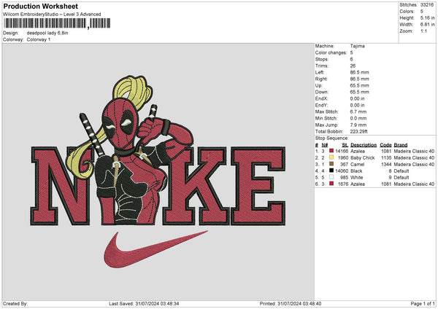This screenshot has height=309, width=438.
Task: Click the 'Camel' description text
Action: (357, 164)
